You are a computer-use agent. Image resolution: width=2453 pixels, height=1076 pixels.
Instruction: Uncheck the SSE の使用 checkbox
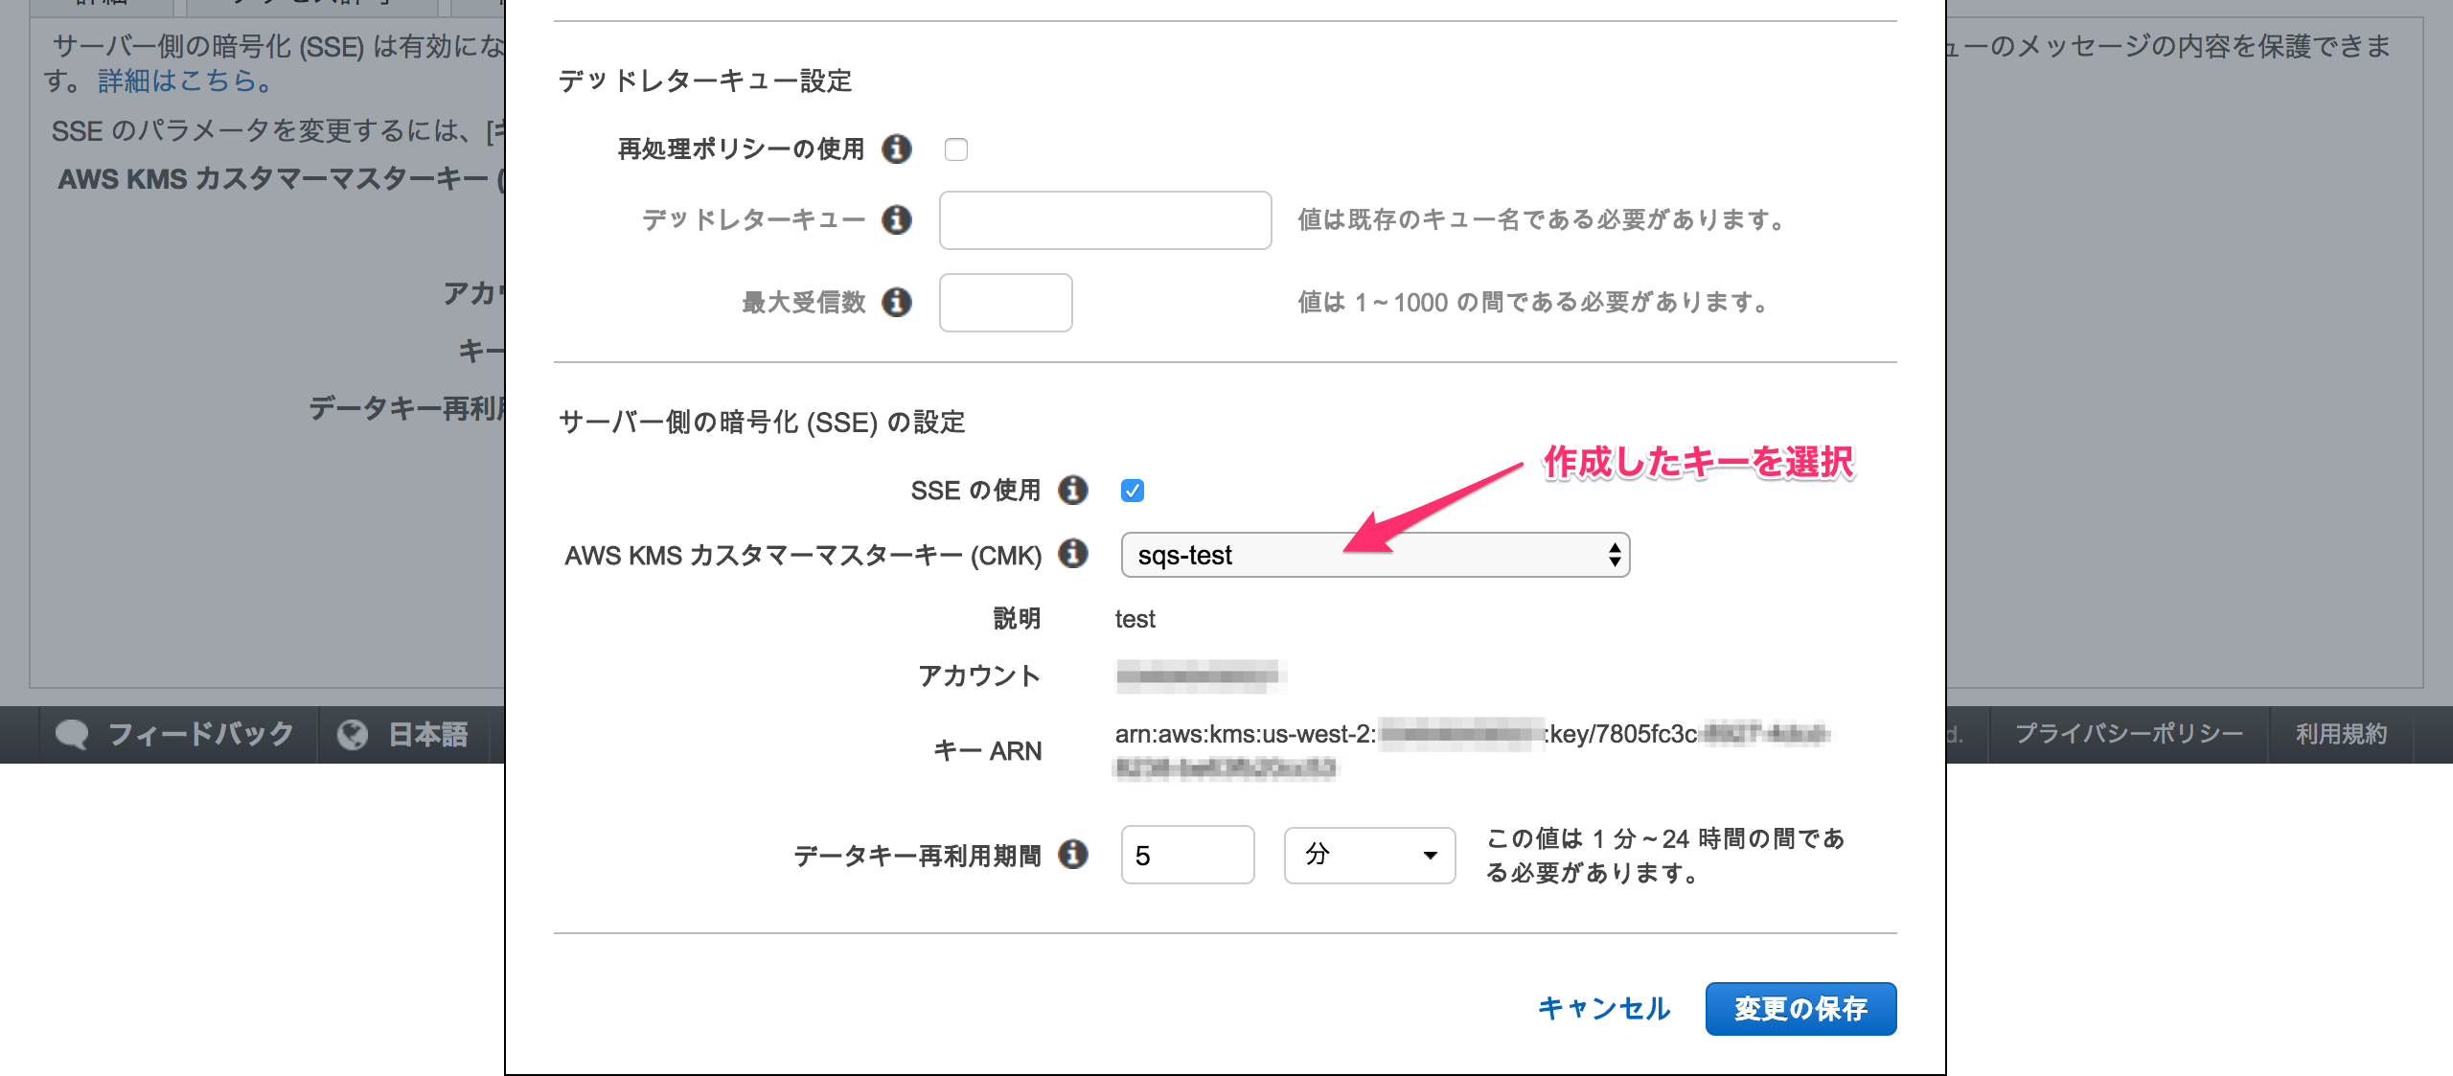[x=1133, y=491]
